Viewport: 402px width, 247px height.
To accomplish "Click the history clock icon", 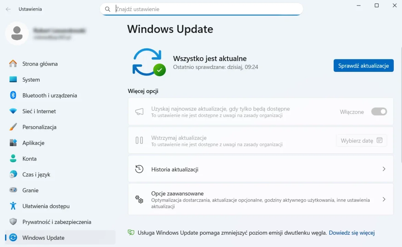I will tap(139, 169).
